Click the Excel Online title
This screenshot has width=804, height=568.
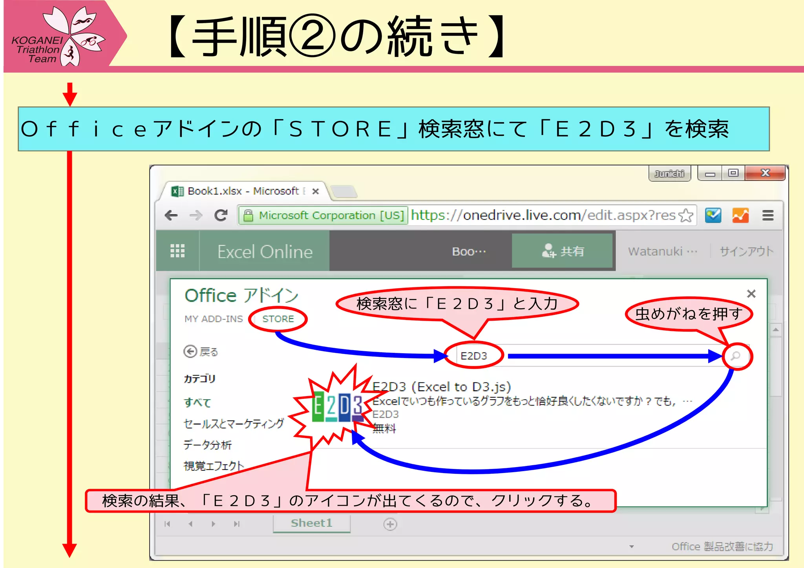click(x=265, y=252)
